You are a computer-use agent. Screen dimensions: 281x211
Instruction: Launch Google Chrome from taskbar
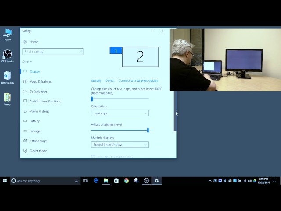point(126,181)
